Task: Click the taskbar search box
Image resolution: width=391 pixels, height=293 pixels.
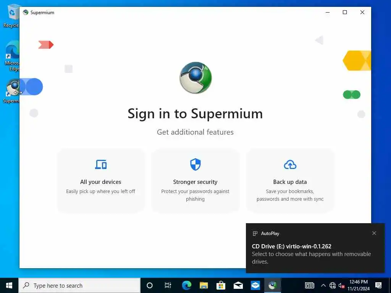Action: point(79,285)
